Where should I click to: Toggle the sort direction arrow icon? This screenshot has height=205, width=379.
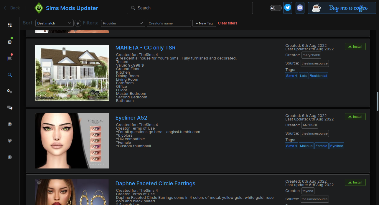tap(78, 23)
